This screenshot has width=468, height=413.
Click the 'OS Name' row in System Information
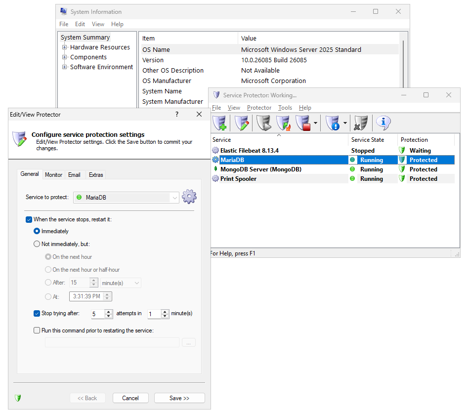(270, 49)
